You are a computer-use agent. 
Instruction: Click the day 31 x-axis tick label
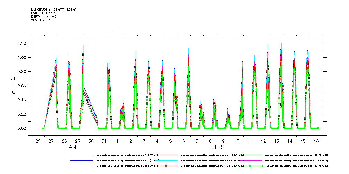coord(104,141)
